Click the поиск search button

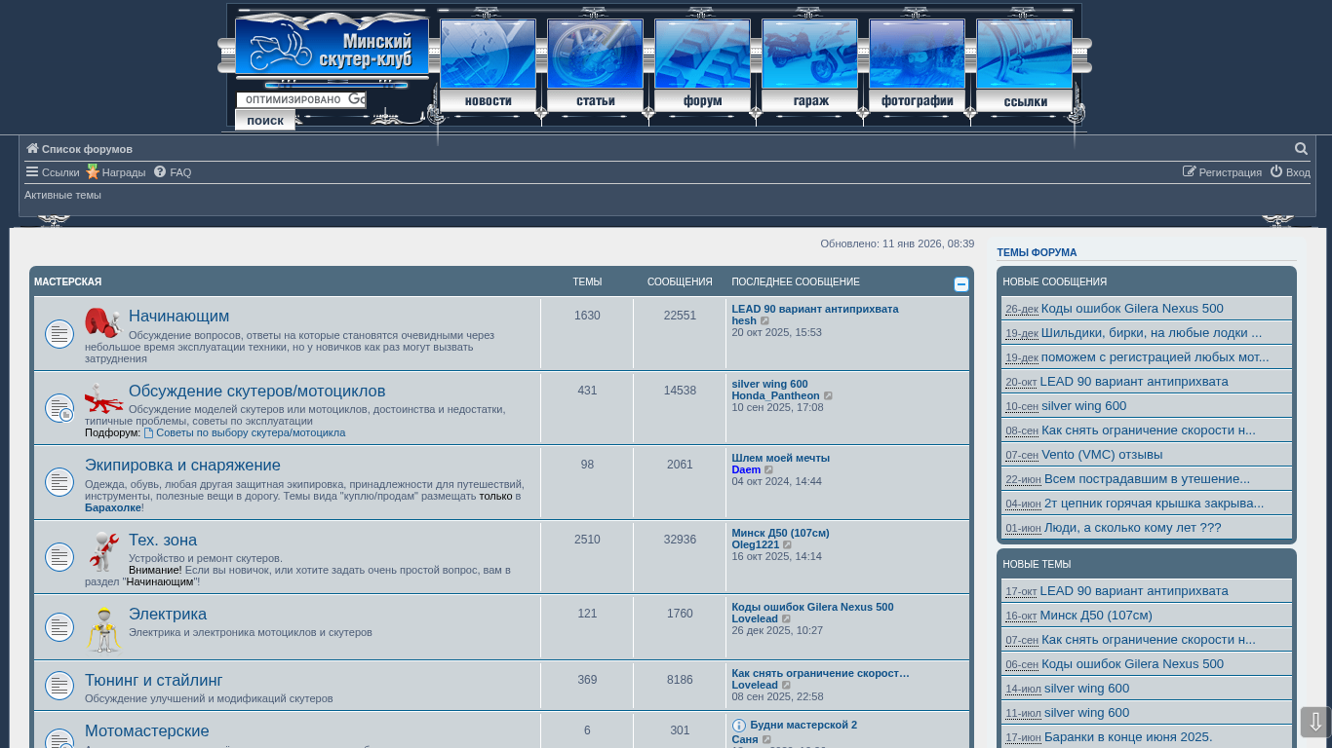point(265,121)
